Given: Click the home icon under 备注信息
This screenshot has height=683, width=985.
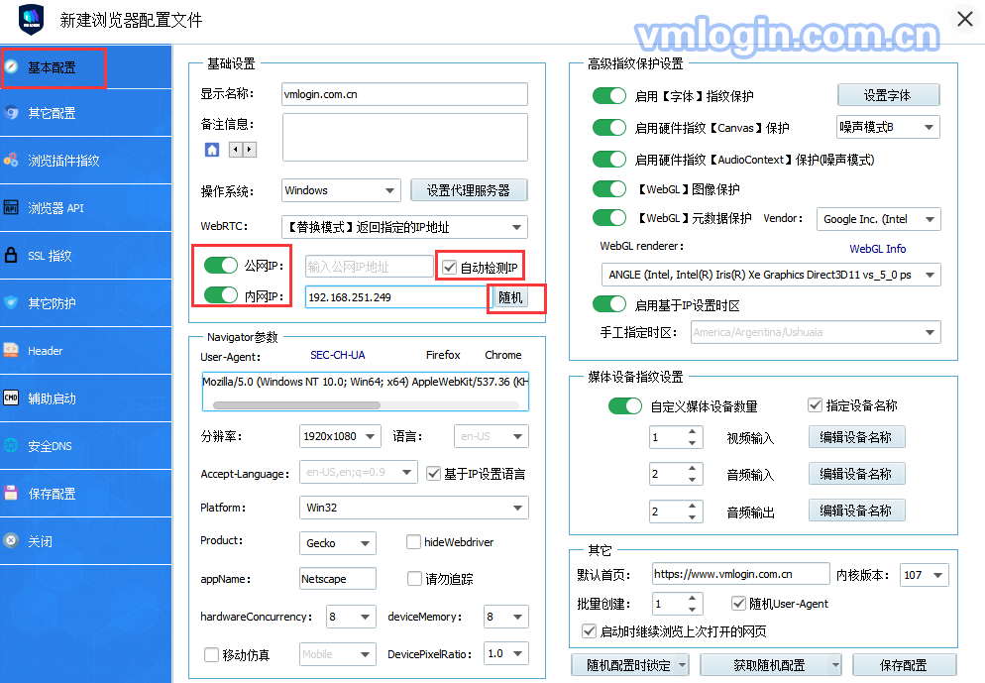Looking at the screenshot, I should tap(212, 150).
